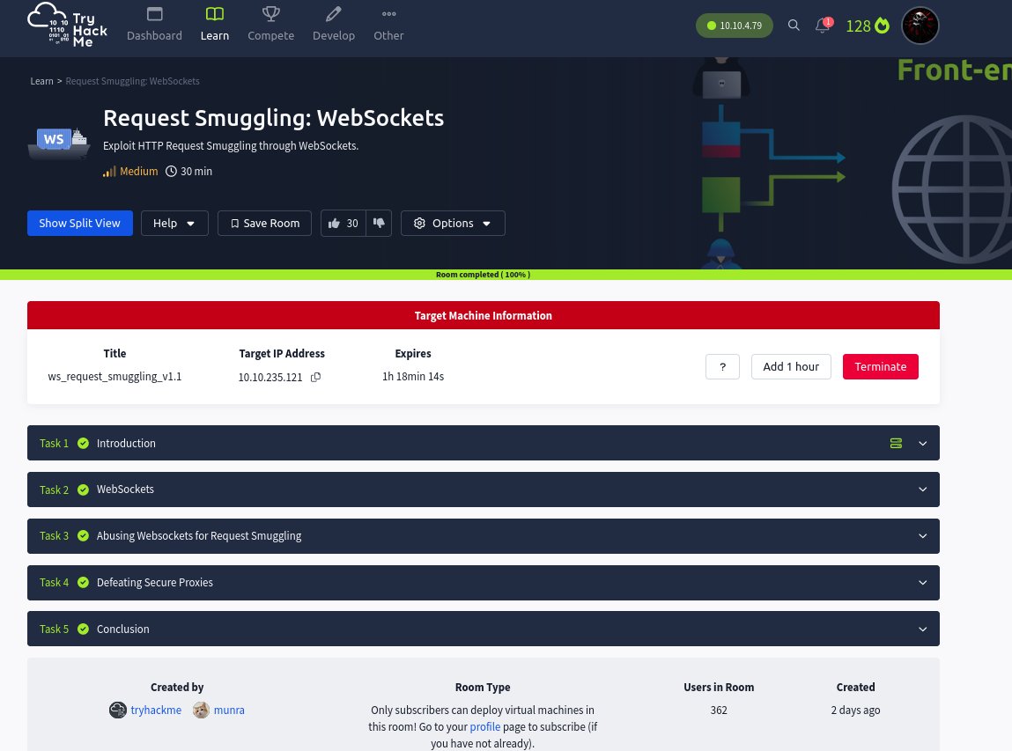
Task: Open the Options dropdown
Action: 453,224
